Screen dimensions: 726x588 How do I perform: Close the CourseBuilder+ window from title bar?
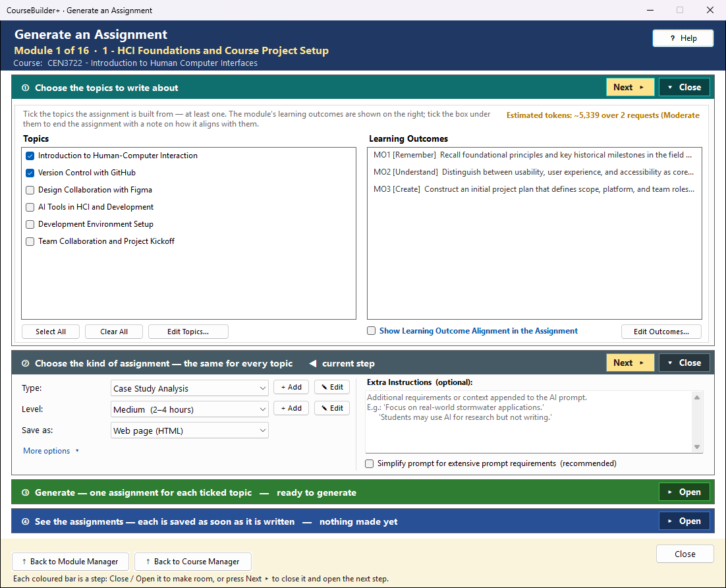pos(710,10)
